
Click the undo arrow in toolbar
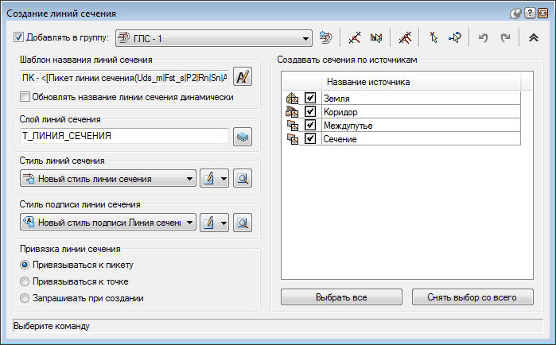[483, 37]
